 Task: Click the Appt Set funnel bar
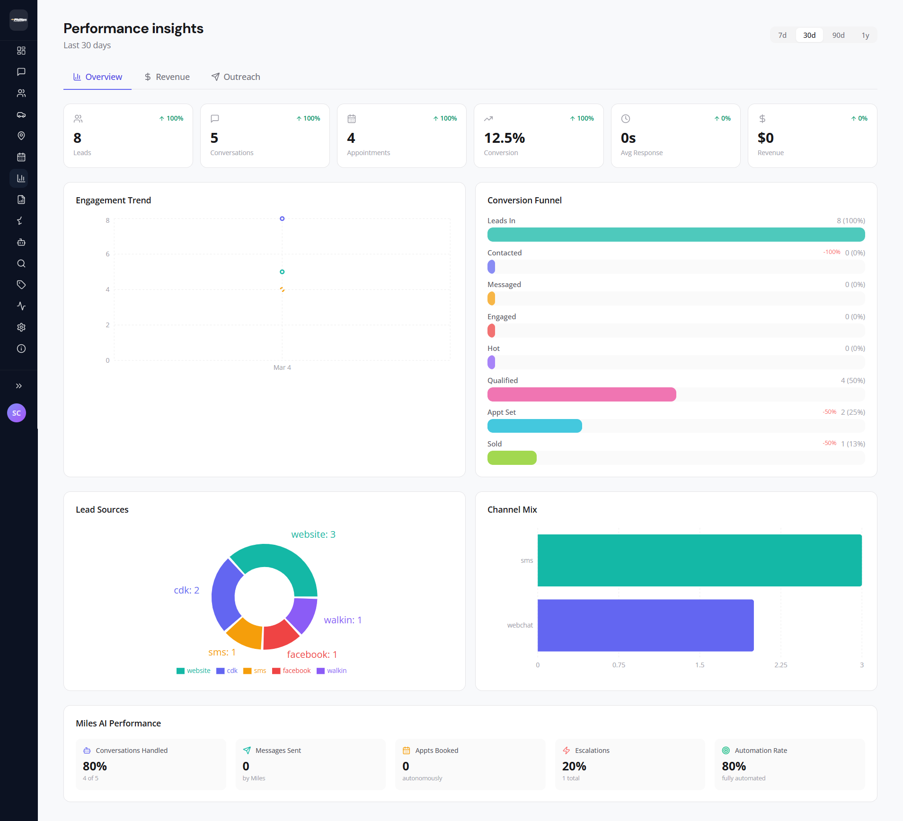pos(535,426)
